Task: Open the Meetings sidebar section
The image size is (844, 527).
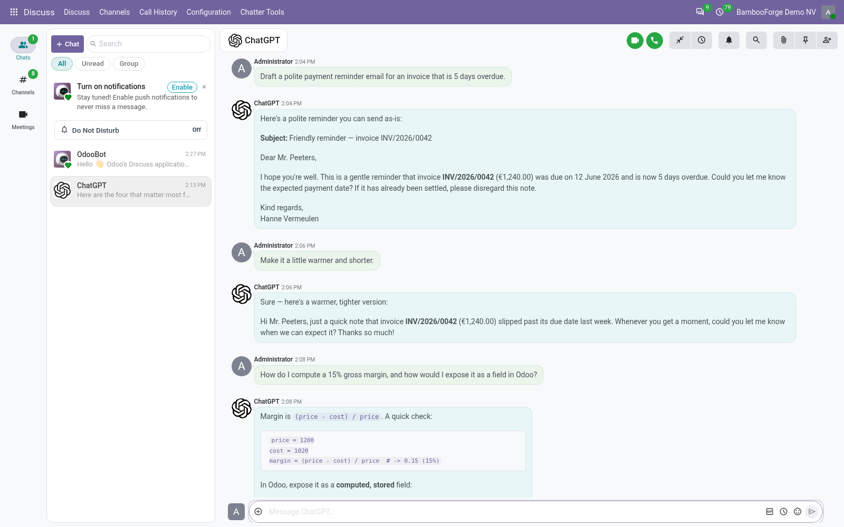Action: coord(23,120)
